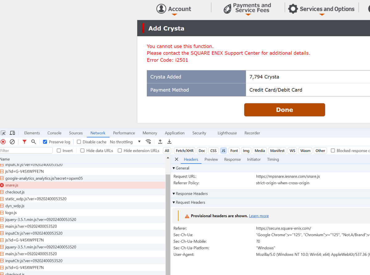The image size is (370, 275).
Task: Filter by Wasm type
Action: pyautogui.click(x=305, y=151)
